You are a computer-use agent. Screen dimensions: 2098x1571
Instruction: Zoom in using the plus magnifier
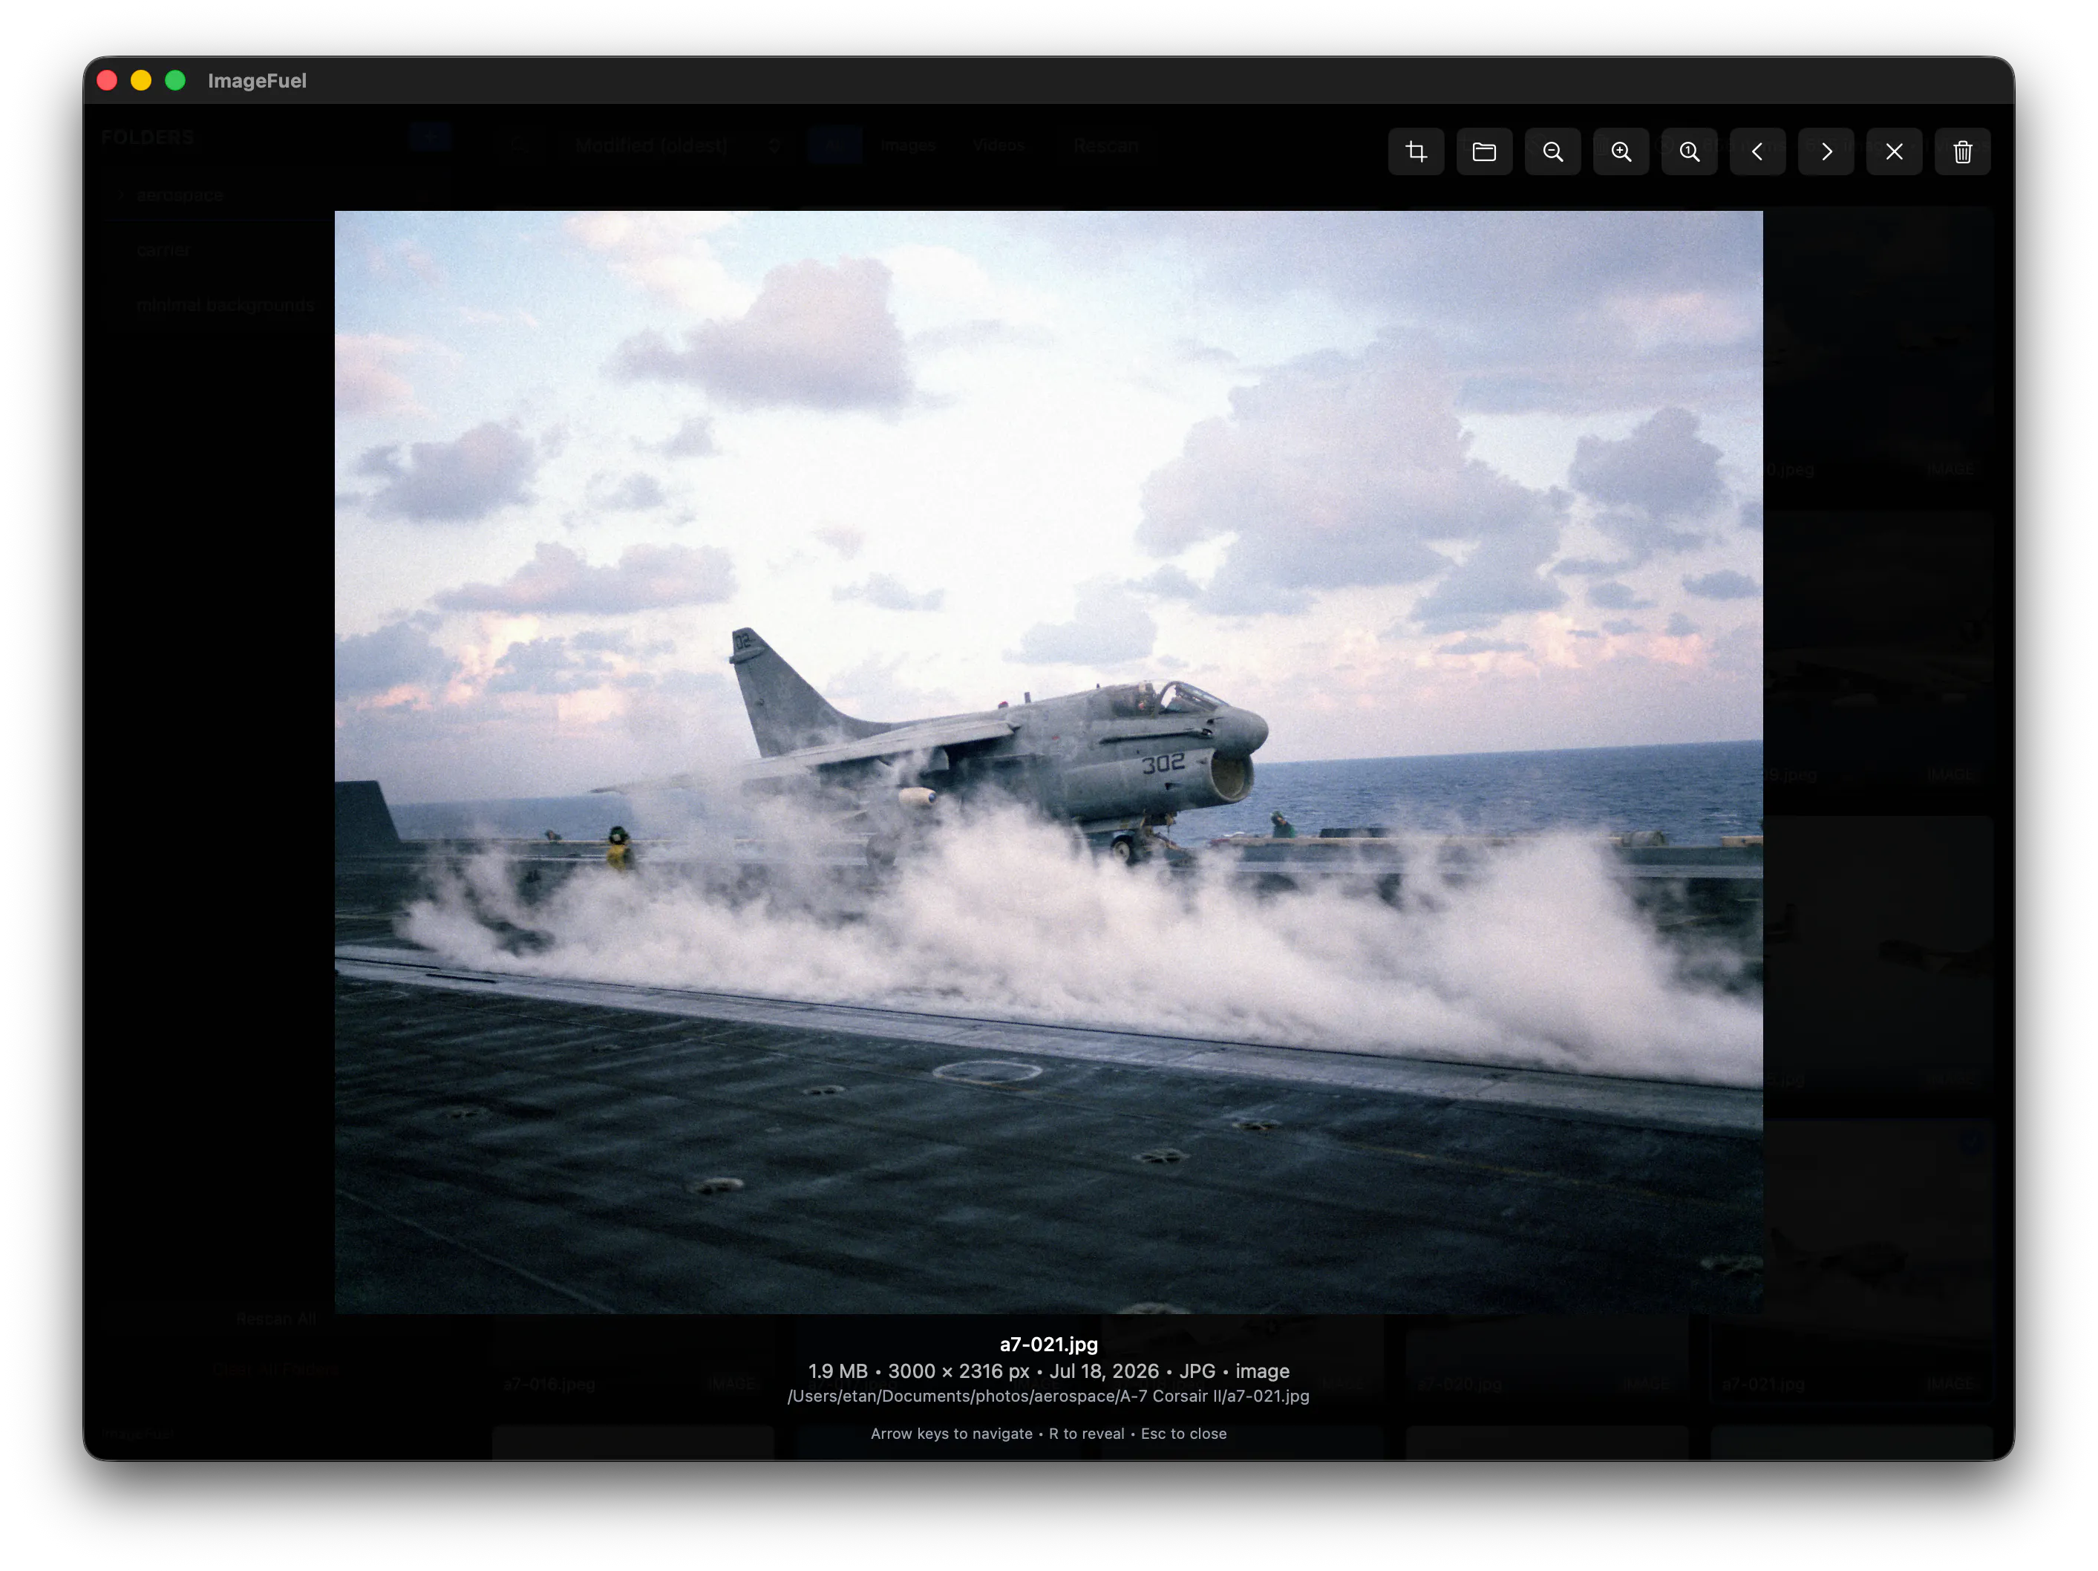pyautogui.click(x=1621, y=151)
